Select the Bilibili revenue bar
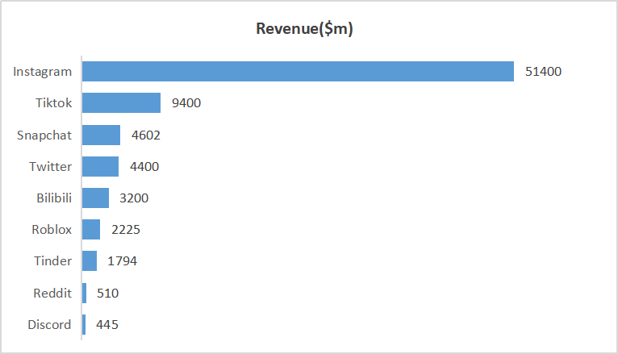The image size is (618, 354). 95,198
